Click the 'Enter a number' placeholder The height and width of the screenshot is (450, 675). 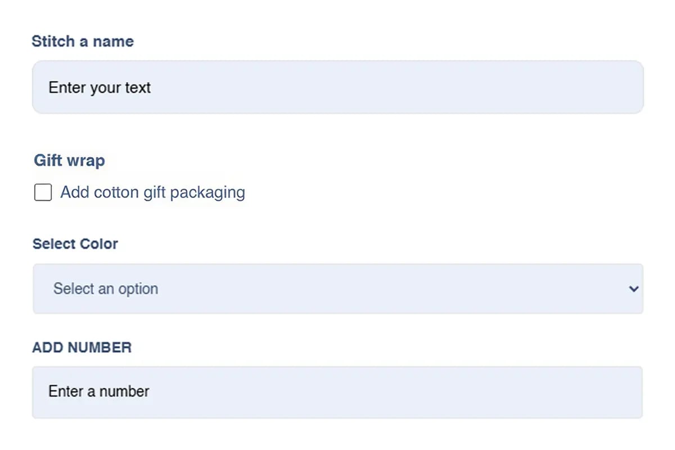(x=99, y=391)
